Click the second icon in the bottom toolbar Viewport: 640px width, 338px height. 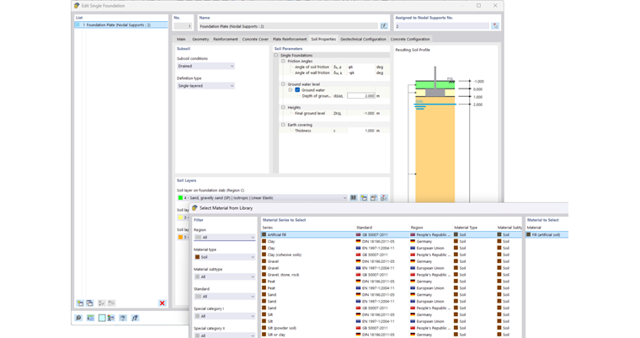click(x=90, y=318)
